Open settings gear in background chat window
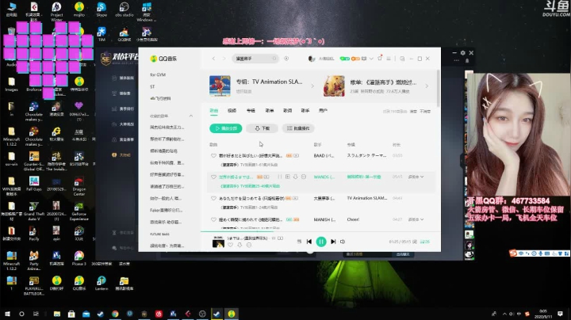Viewport: 571px width, 320px height. tap(462, 53)
